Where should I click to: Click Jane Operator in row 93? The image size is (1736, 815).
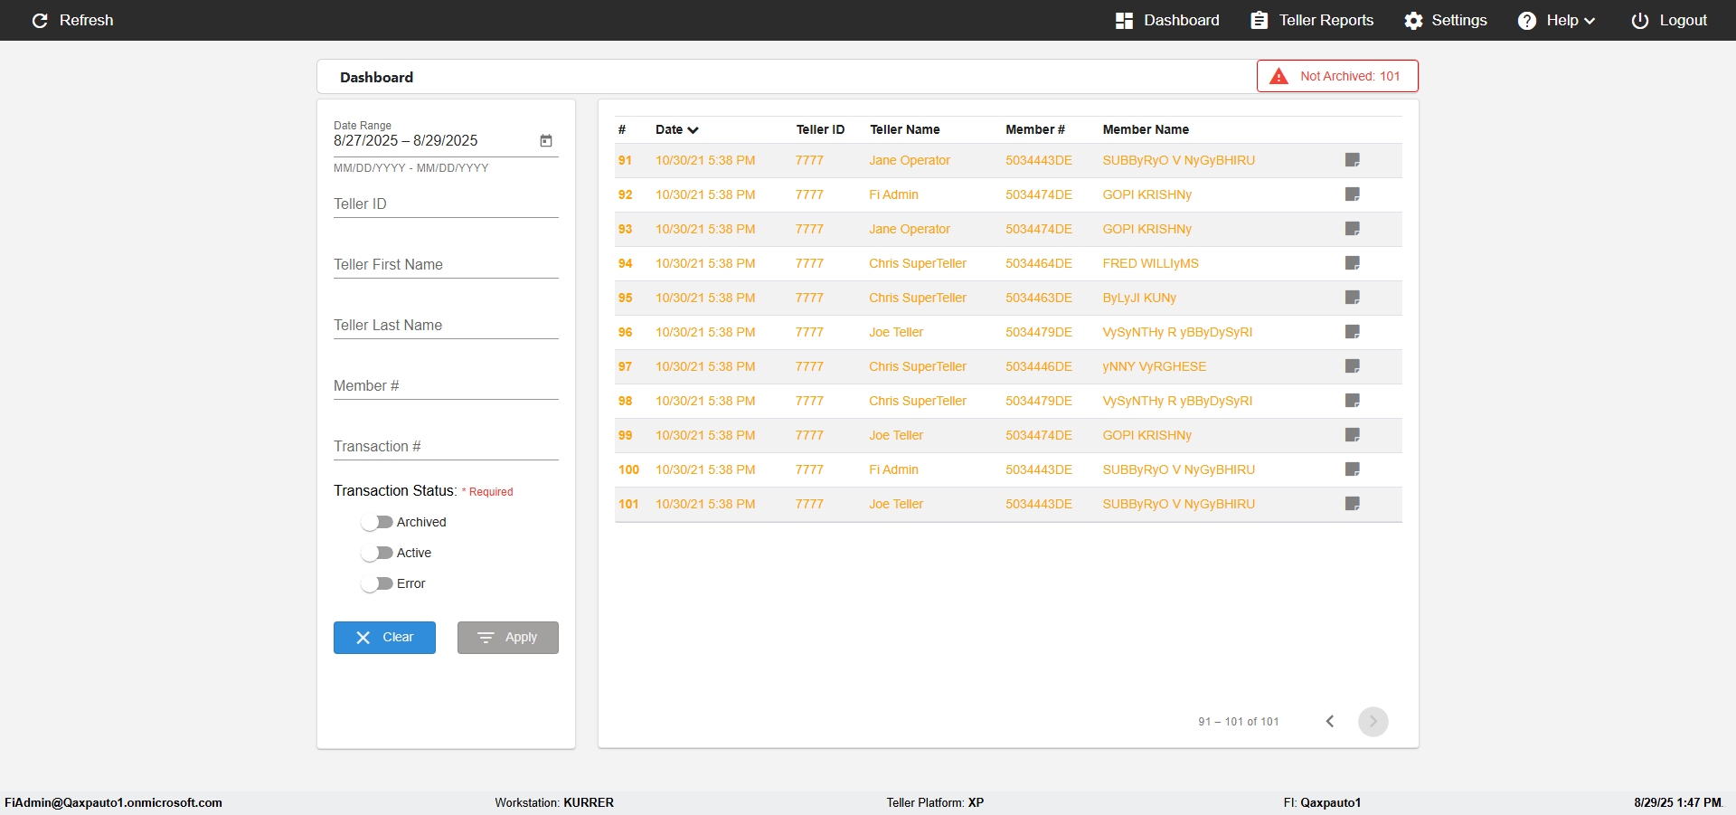point(910,229)
